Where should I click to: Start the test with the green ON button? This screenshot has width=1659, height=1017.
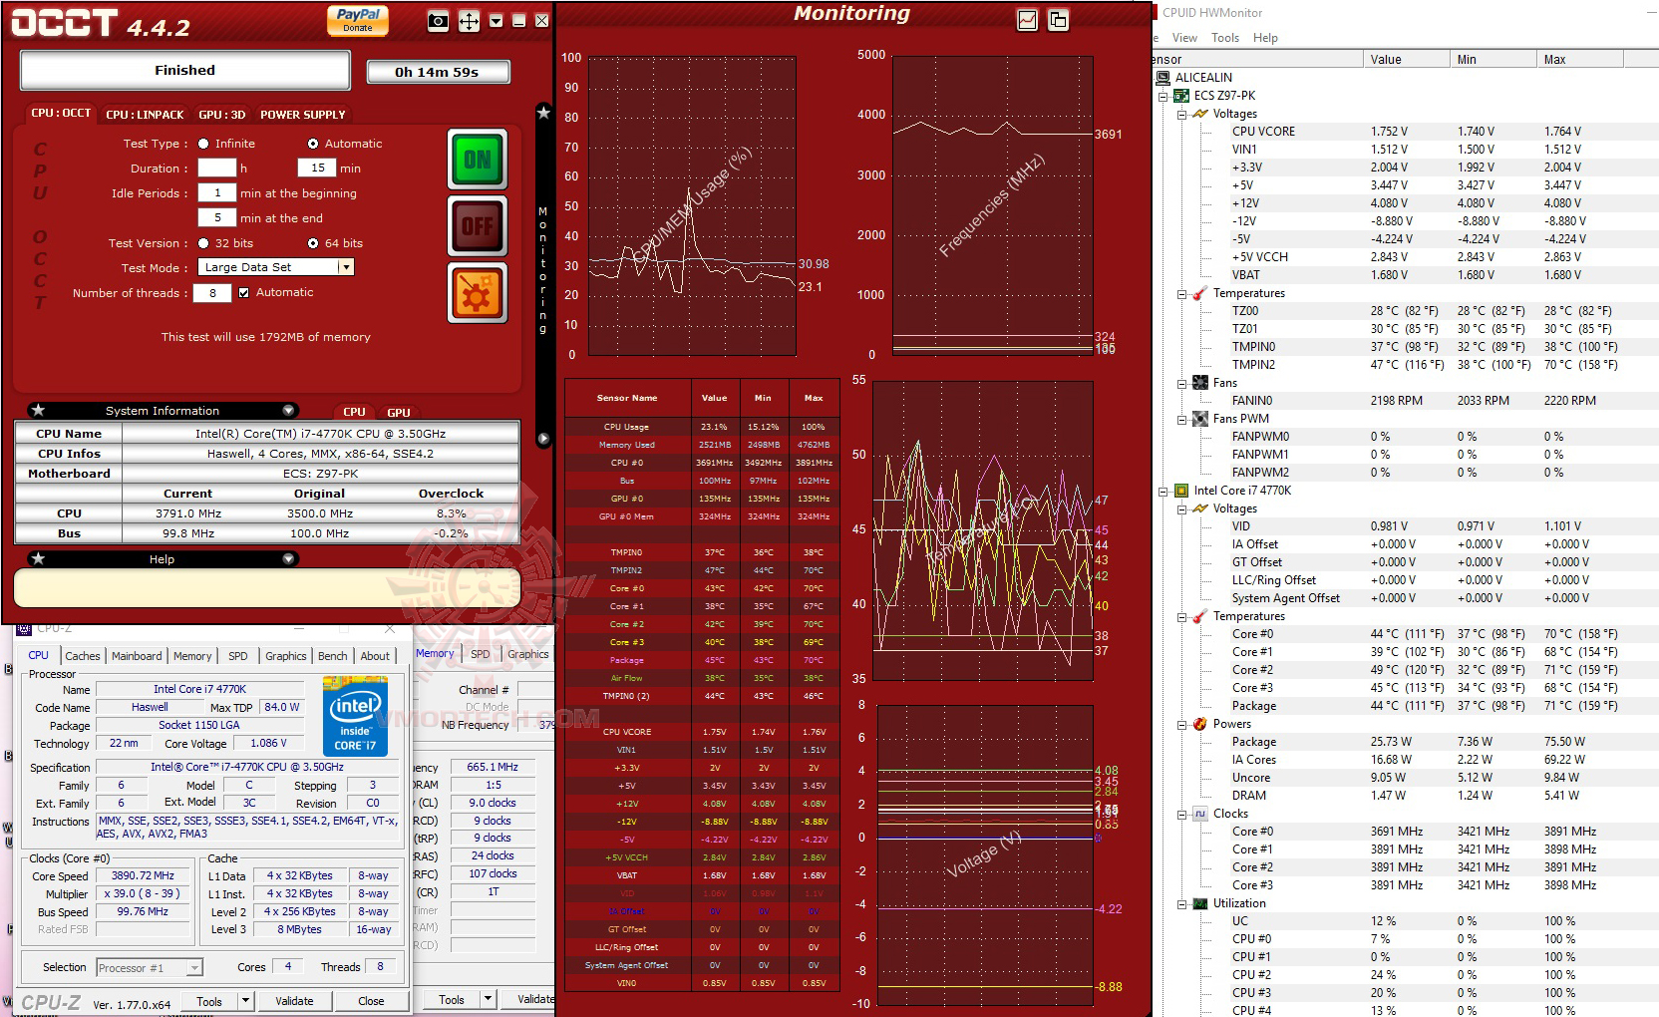(x=478, y=160)
